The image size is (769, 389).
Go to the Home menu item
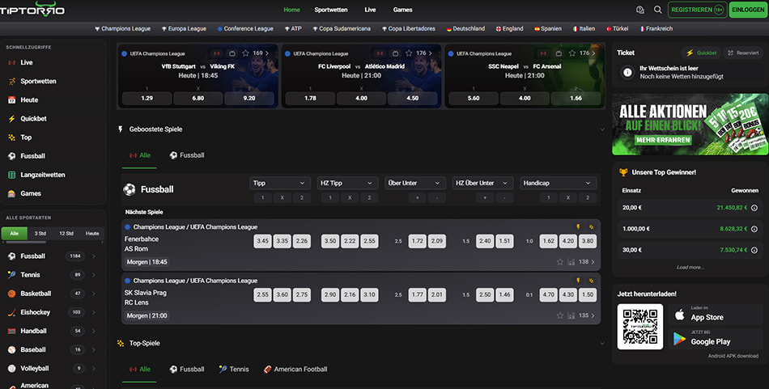(291, 10)
